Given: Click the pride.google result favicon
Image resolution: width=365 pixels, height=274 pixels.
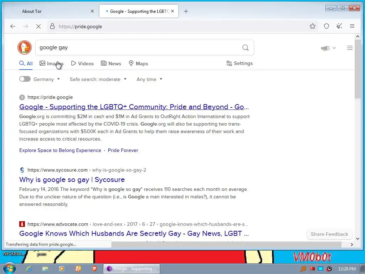Looking at the screenshot, I should pyautogui.click(x=22, y=97).
